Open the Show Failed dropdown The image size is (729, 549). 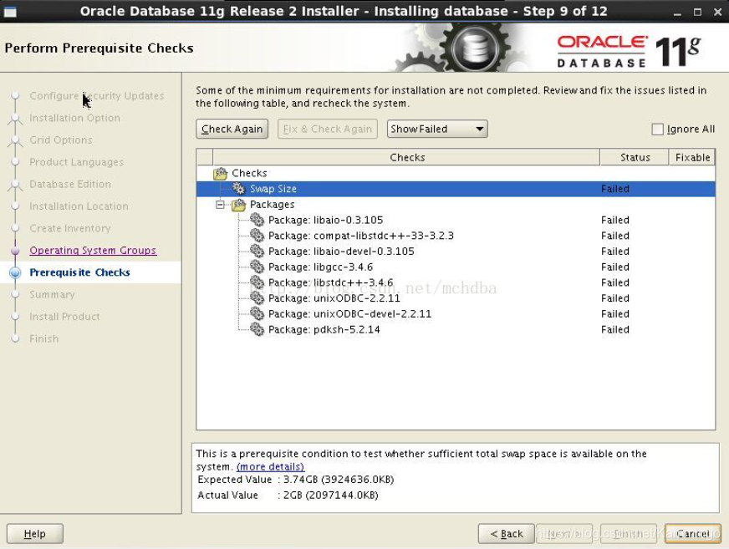click(437, 129)
